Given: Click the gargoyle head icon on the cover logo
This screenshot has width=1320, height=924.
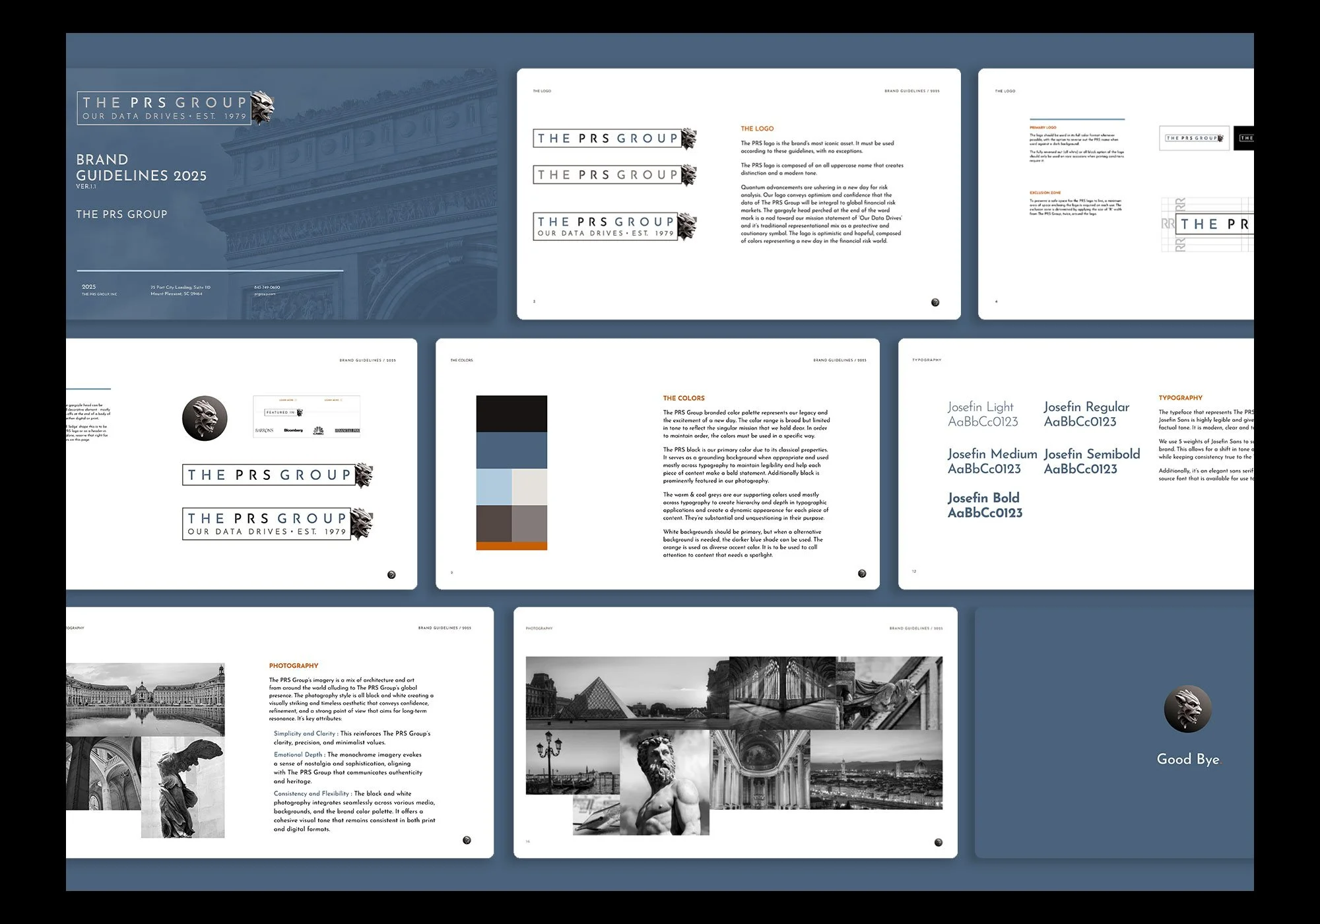Looking at the screenshot, I should coord(263,107).
